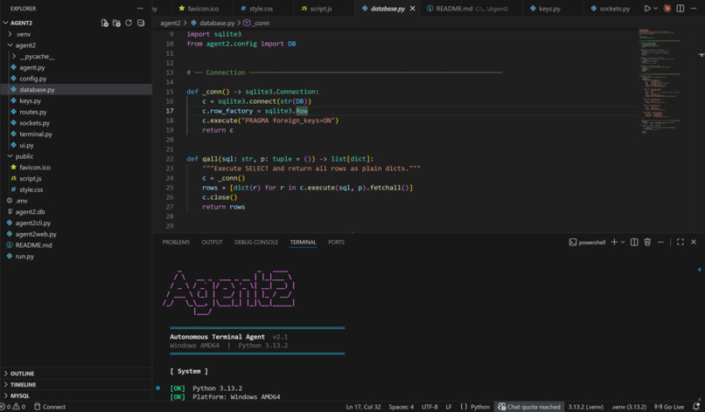Open the Explorer more actions ellipsis
The height and width of the screenshot is (412, 705).
pos(140,9)
